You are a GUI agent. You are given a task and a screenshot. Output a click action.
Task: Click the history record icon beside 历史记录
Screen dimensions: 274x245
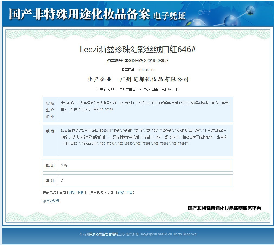(44, 201)
